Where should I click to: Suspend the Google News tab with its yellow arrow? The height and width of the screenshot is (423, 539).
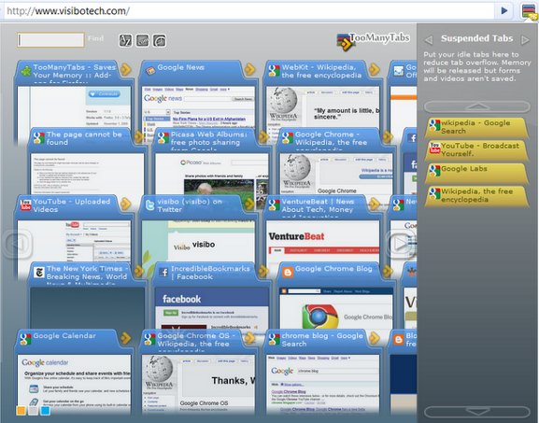coord(250,69)
